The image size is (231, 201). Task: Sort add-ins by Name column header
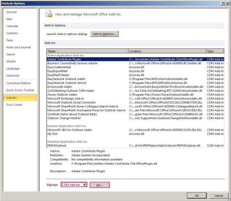pyautogui.click(x=87, y=51)
